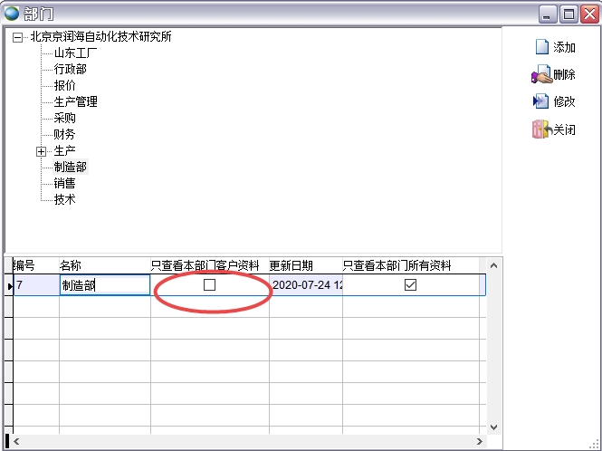The height and width of the screenshot is (451, 602).
Task: Toggle 只查看本部门客户资料 checkbox for 制造部
Action: click(210, 284)
